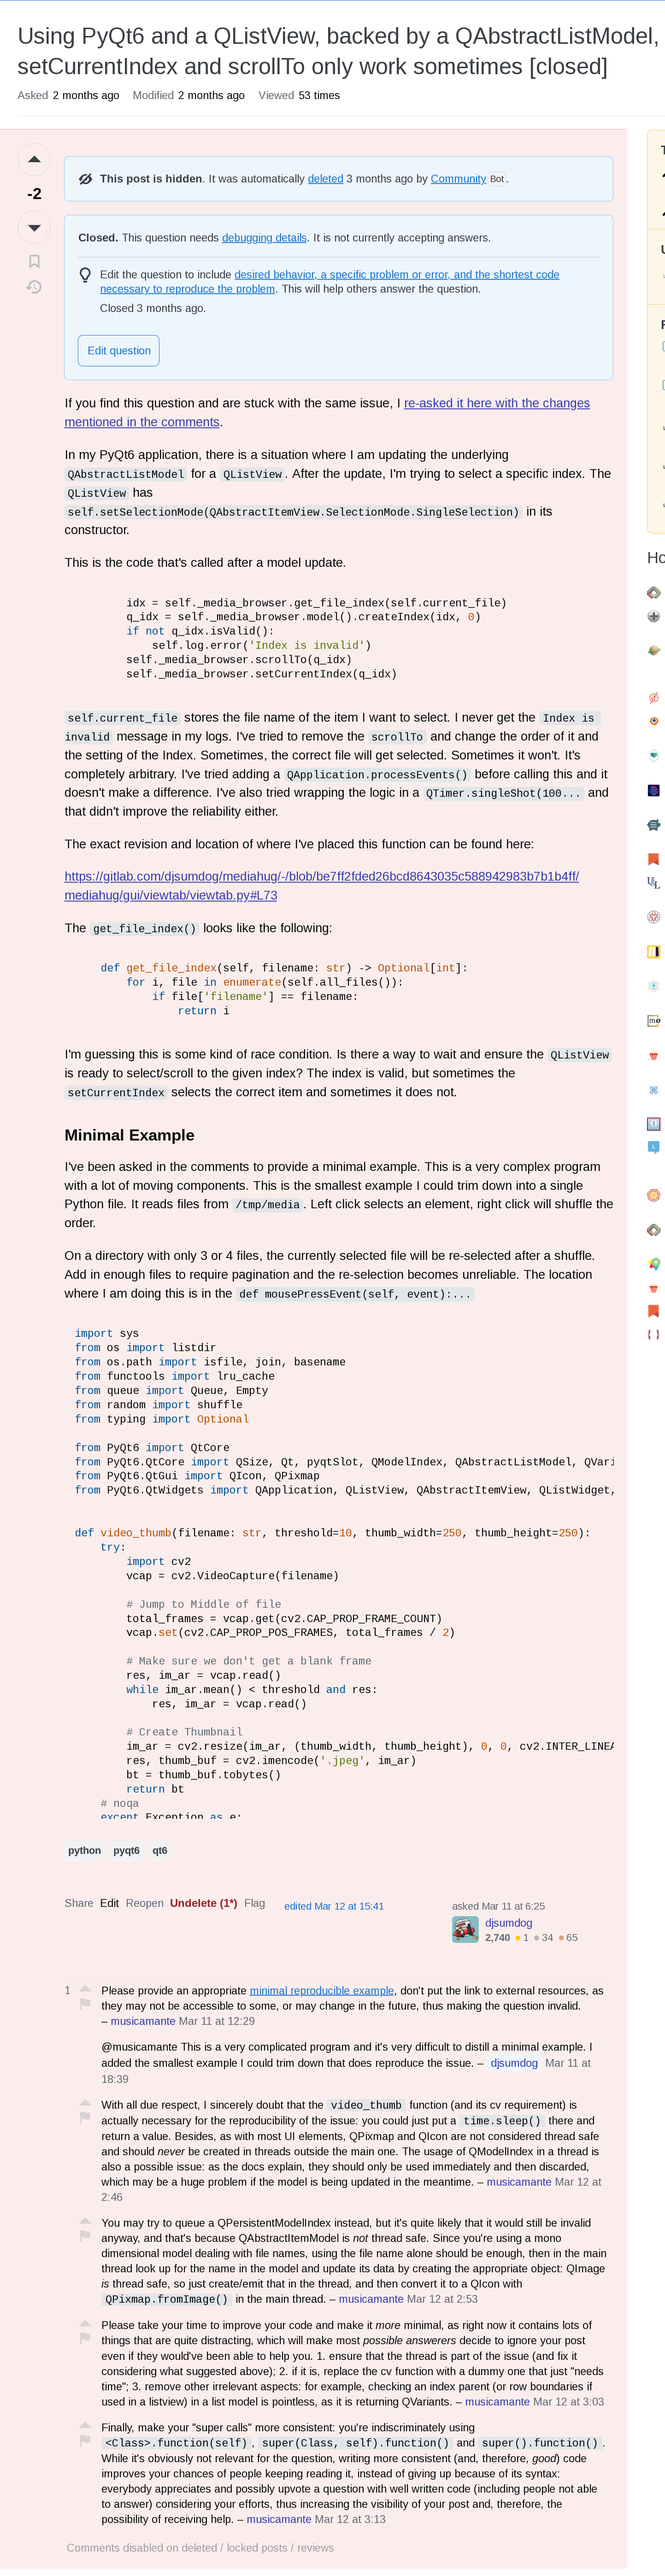
Task: Open the gray plus-circle site icon in sidebar
Action: (x=654, y=616)
